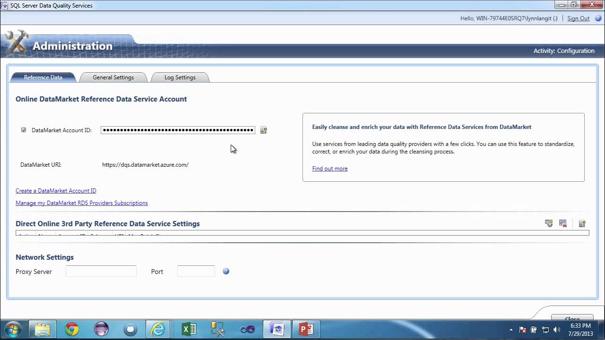Click the DataMarket URI value text

[x=146, y=165]
